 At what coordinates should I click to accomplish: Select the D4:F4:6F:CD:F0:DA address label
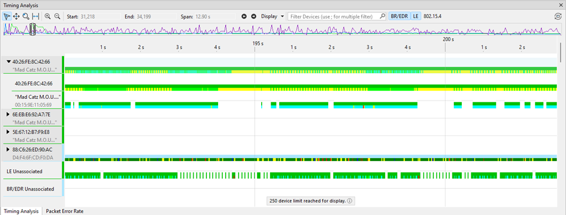click(x=33, y=157)
